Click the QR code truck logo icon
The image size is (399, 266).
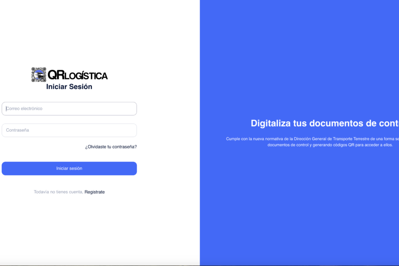tap(39, 74)
